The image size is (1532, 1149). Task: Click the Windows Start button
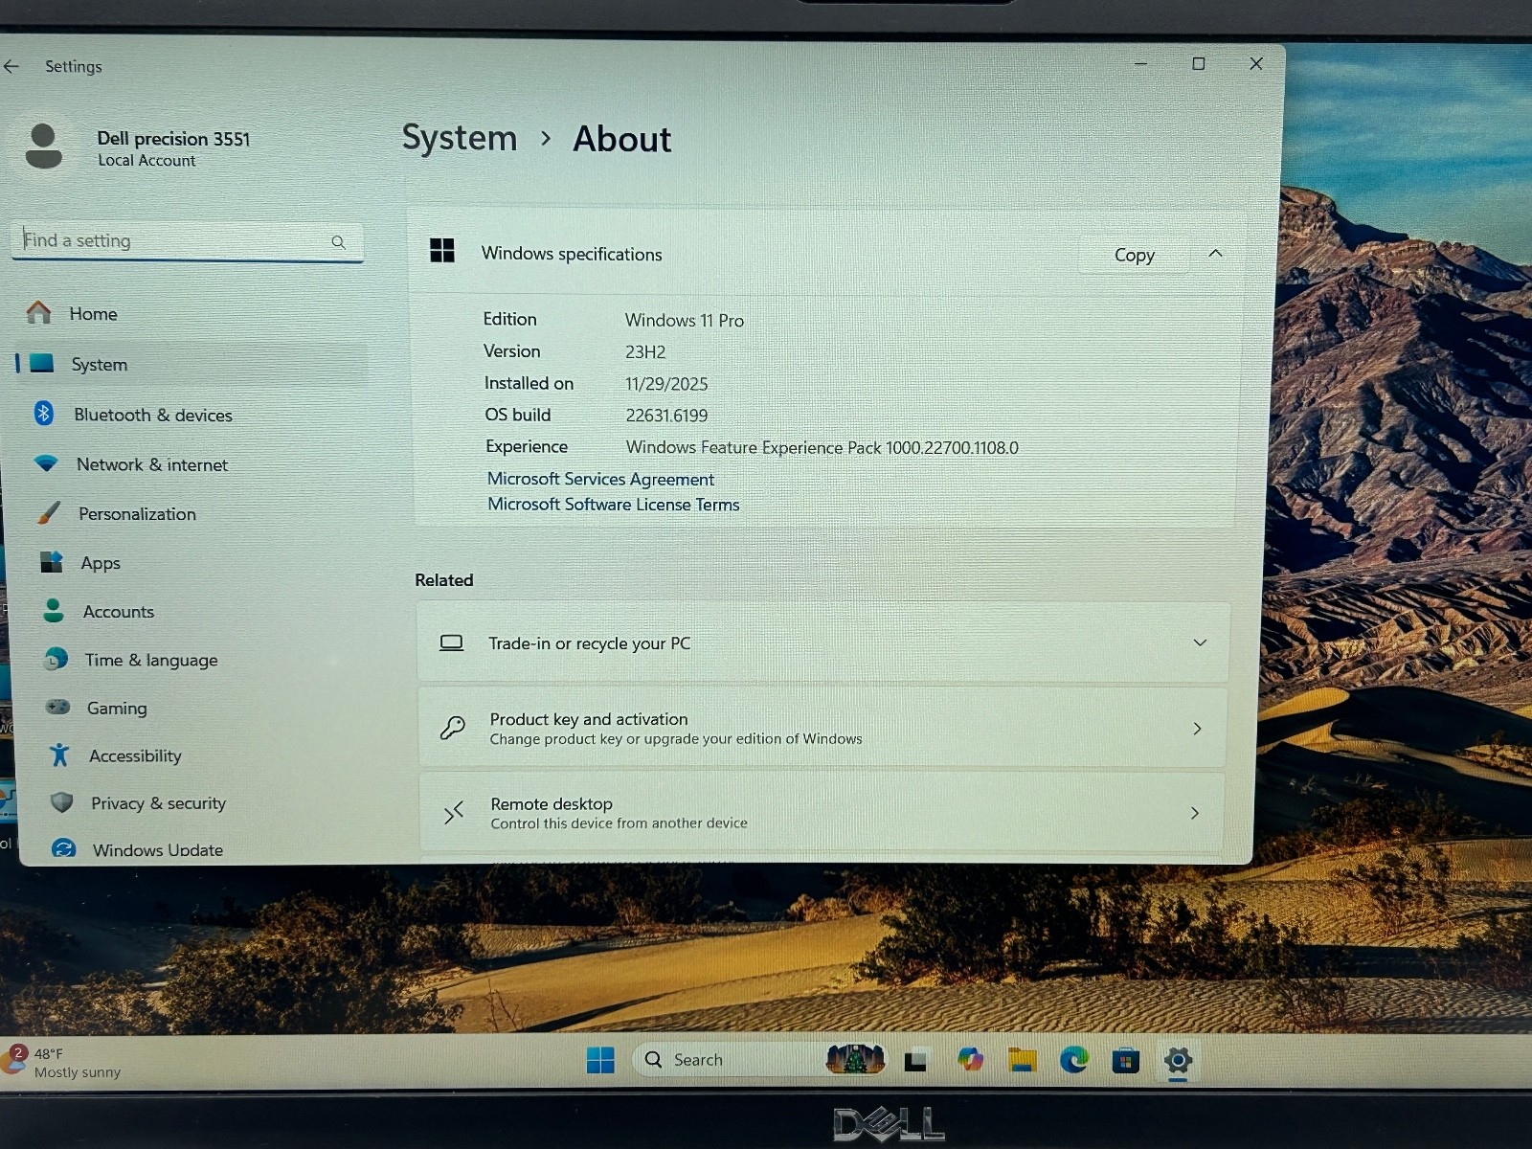click(600, 1060)
